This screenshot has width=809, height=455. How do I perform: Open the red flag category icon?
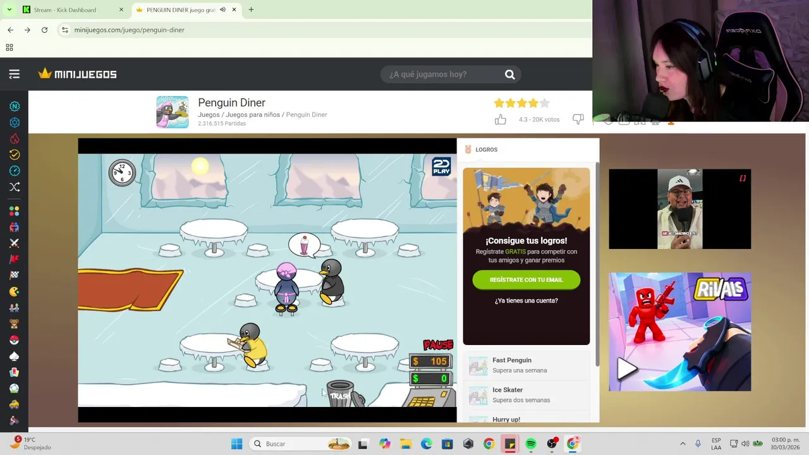pyautogui.click(x=15, y=259)
